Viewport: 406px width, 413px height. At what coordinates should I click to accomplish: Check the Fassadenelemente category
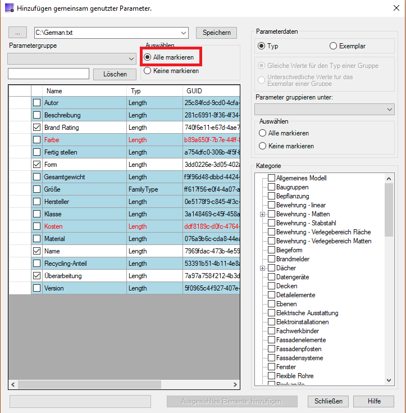271,340
